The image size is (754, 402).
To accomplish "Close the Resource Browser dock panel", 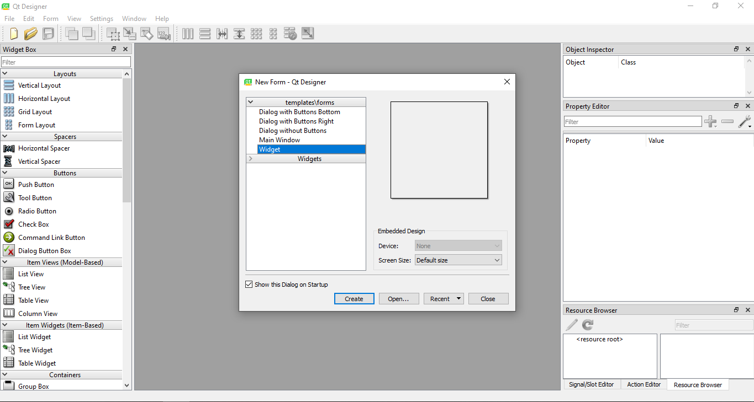I will [x=748, y=310].
